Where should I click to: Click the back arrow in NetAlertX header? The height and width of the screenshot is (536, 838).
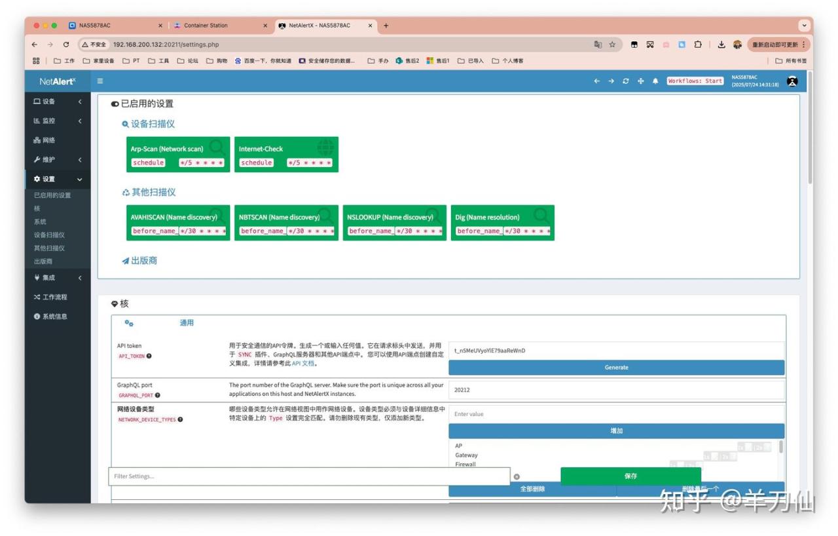[x=596, y=81]
